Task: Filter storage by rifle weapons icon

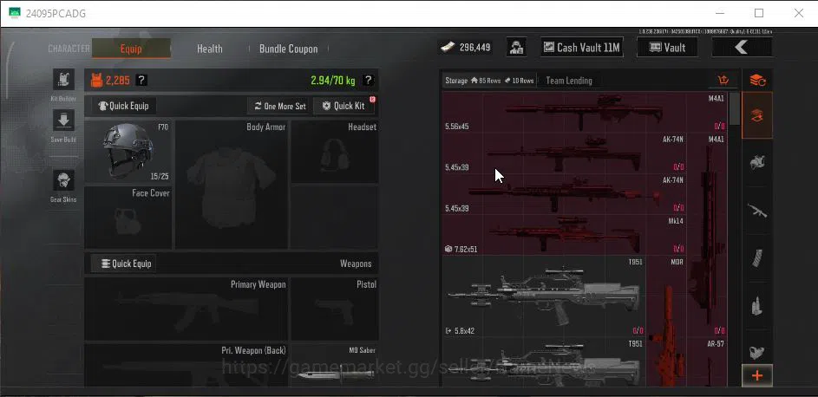Action: [x=757, y=211]
